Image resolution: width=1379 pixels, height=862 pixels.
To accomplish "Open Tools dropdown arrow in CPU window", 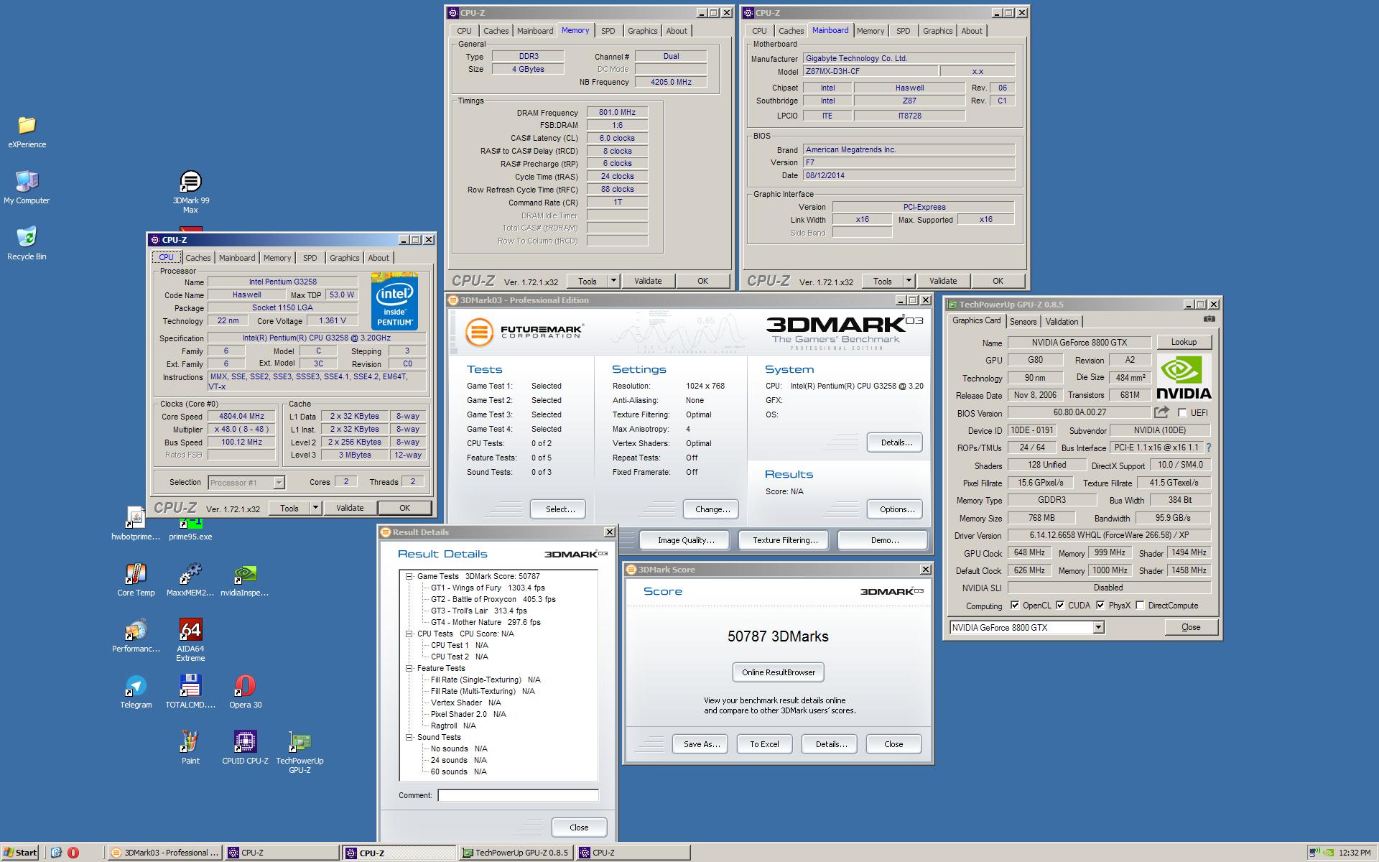I will pyautogui.click(x=315, y=508).
